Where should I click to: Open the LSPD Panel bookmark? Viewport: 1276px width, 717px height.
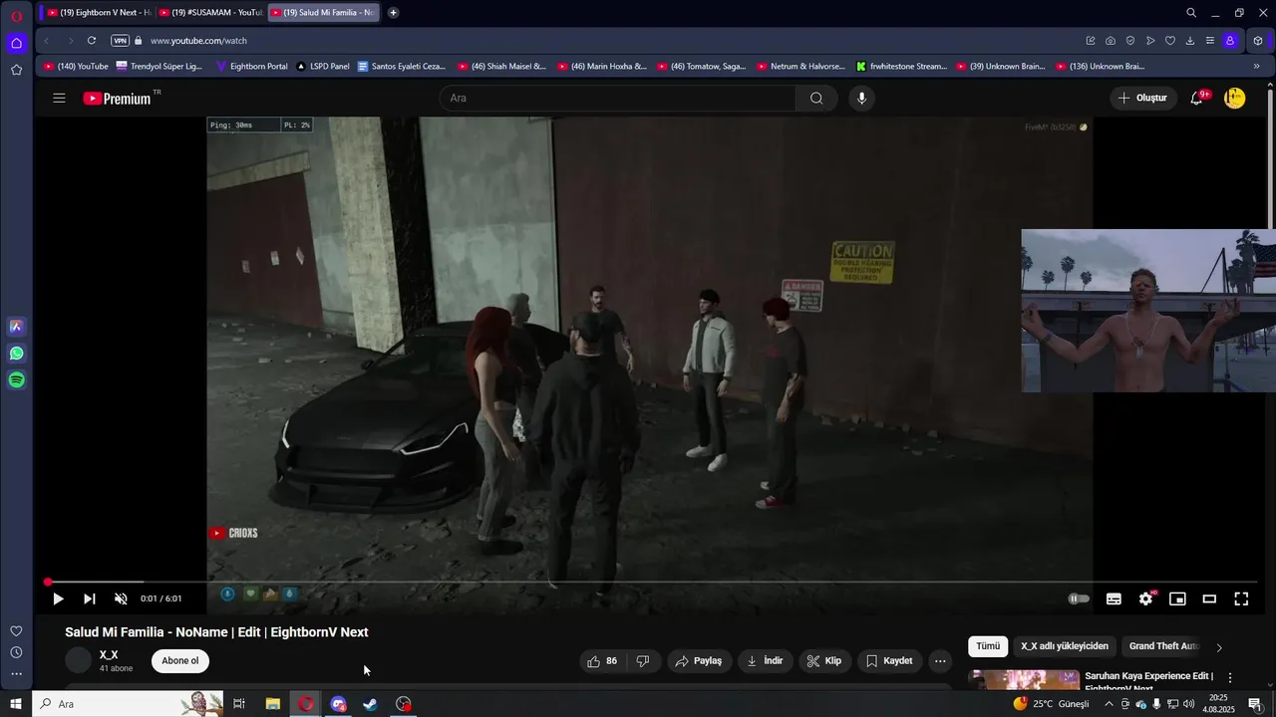coord(323,67)
